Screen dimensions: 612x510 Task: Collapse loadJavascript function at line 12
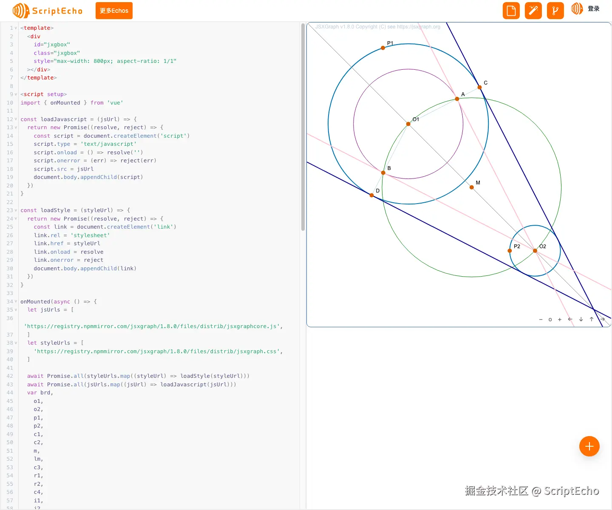click(16, 119)
